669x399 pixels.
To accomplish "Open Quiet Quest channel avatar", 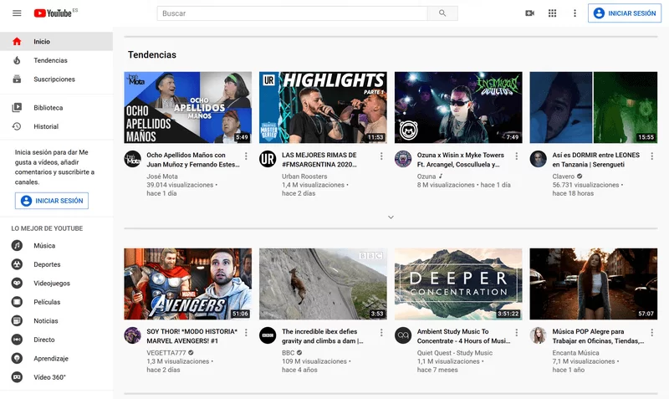I will click(403, 335).
